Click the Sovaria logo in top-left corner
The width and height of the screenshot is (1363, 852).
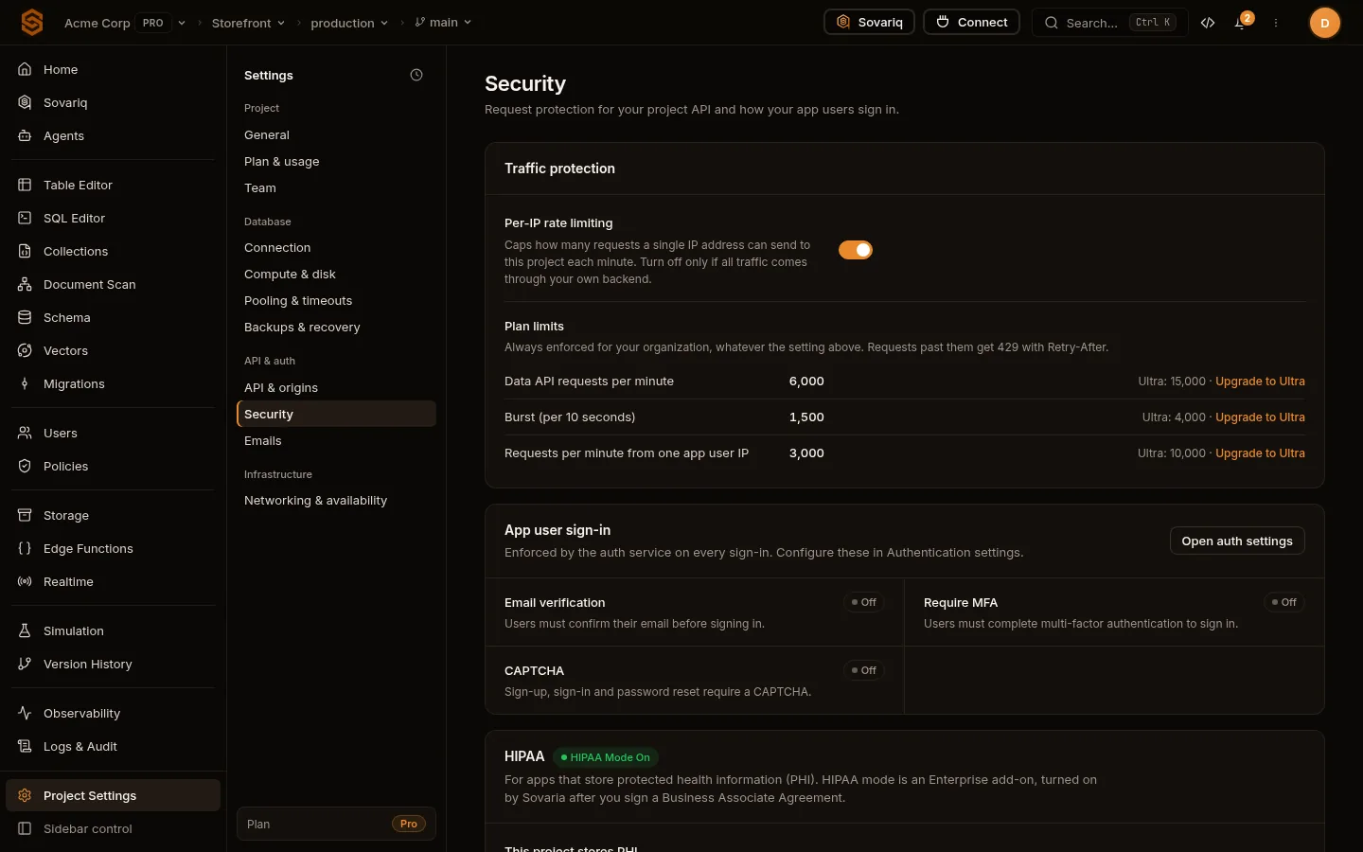32,22
